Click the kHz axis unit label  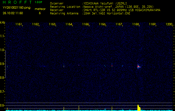click(3, 22)
